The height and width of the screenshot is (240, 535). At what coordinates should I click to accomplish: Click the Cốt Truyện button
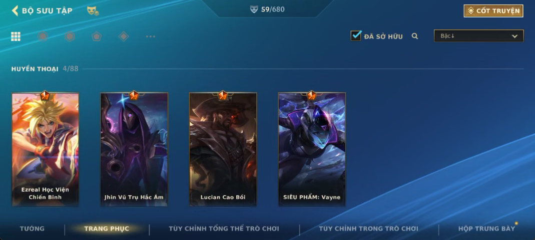point(493,11)
